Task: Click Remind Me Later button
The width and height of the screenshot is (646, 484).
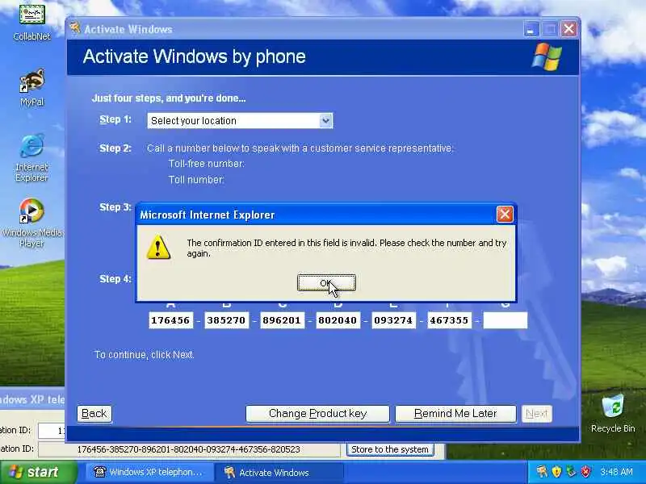Action: tap(455, 413)
